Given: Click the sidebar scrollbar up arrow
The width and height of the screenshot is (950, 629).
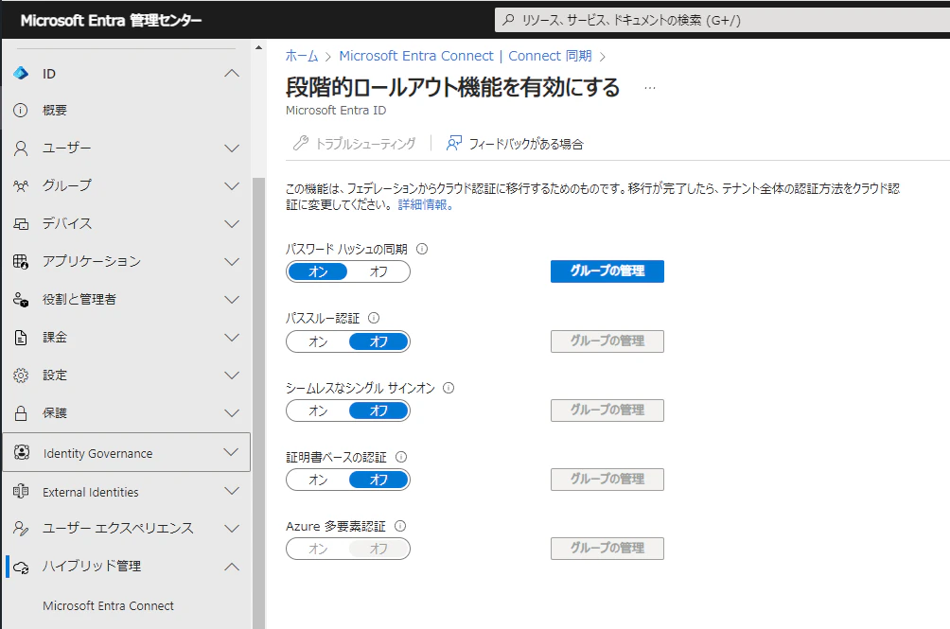Looking at the screenshot, I should tap(258, 47).
